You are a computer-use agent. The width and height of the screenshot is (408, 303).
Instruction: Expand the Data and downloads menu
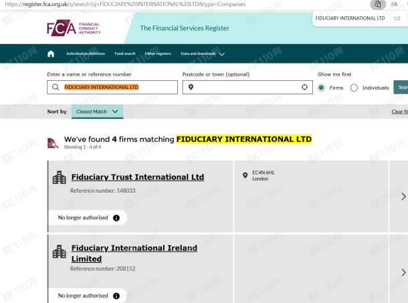(203, 54)
